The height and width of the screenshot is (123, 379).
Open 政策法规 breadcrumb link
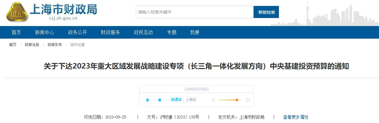tap(32, 45)
